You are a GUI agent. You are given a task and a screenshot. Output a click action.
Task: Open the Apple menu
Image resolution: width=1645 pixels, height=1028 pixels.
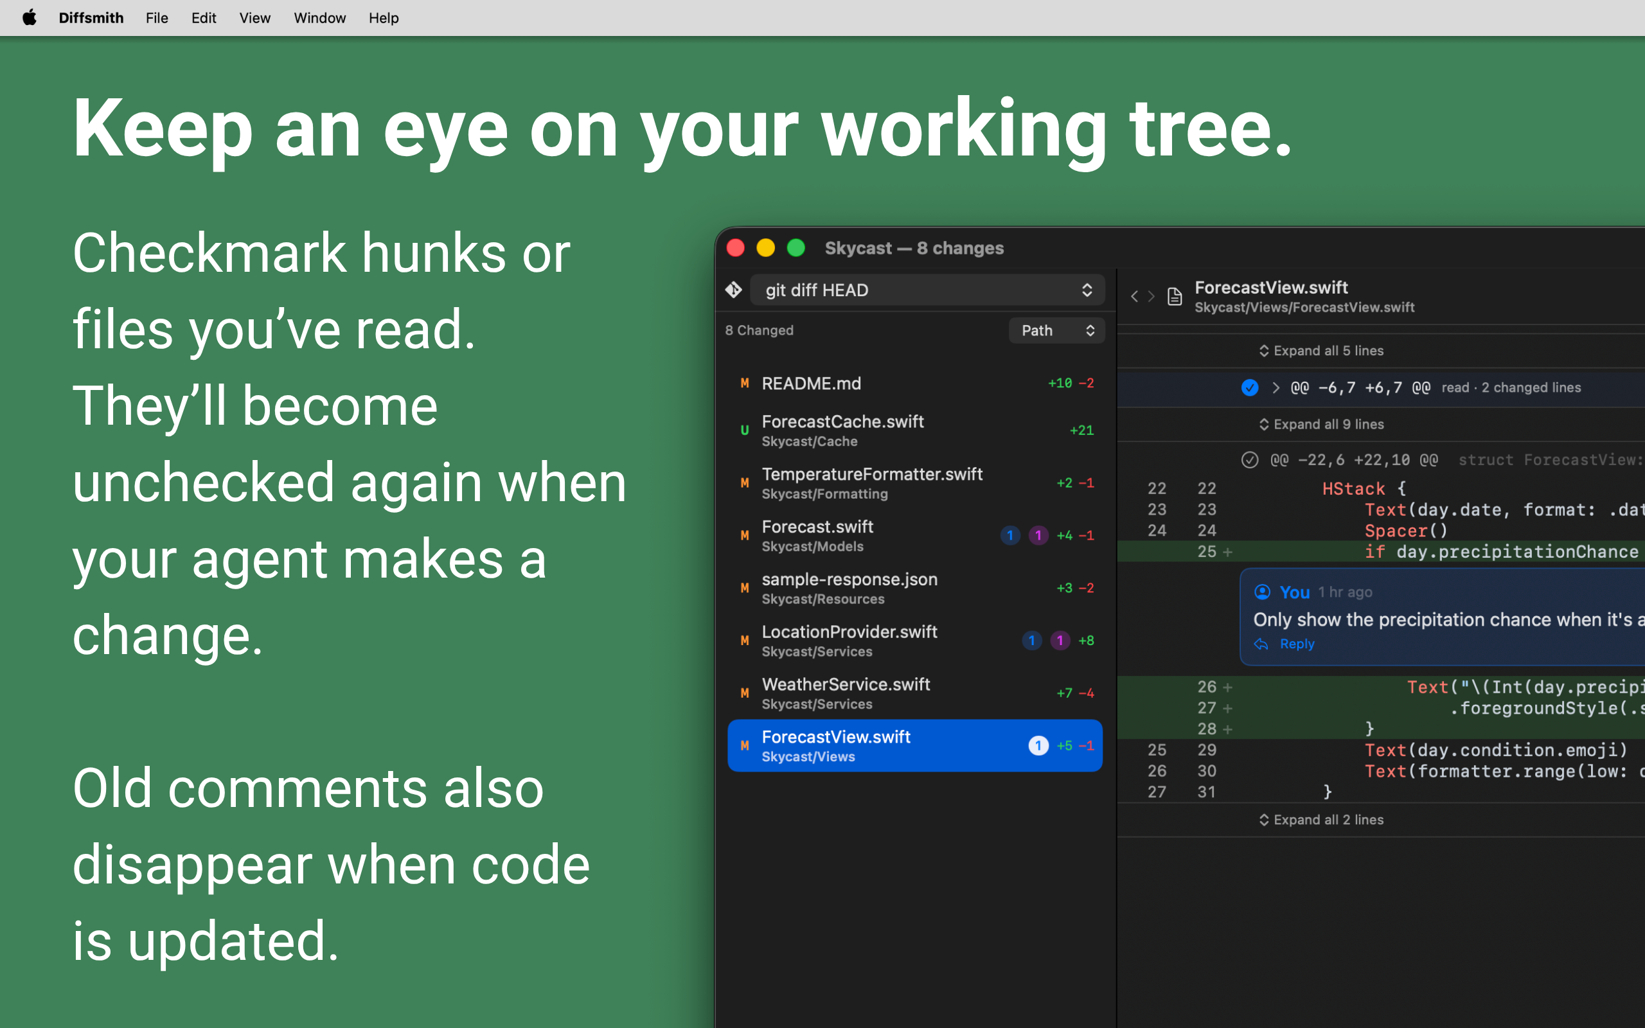pyautogui.click(x=29, y=18)
